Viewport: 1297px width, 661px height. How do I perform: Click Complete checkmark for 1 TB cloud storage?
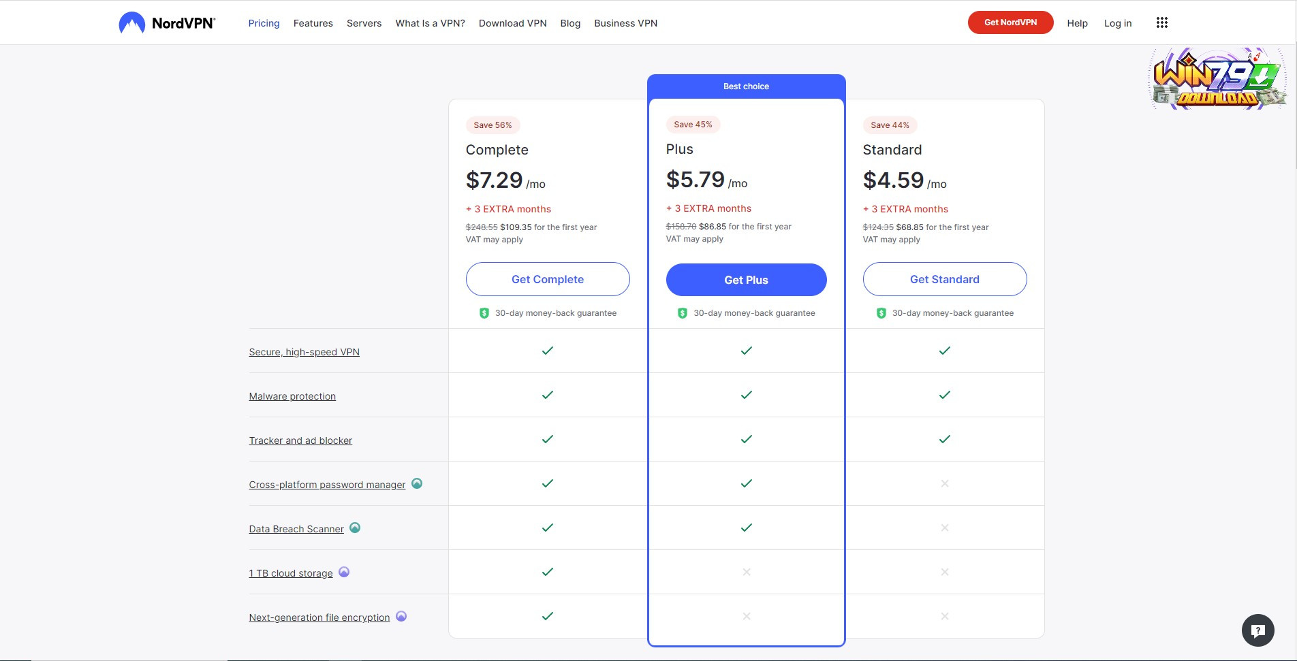(x=548, y=572)
